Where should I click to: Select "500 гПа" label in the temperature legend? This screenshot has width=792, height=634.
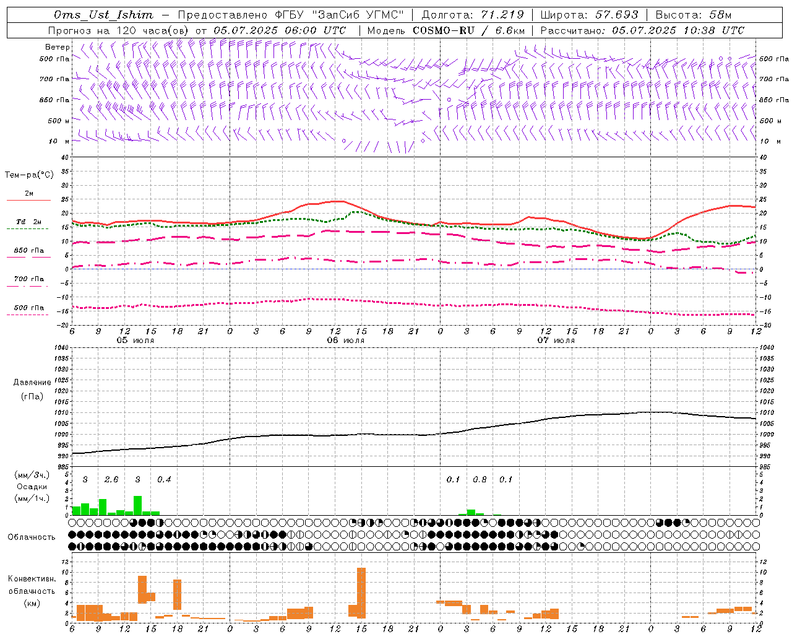tap(29, 308)
